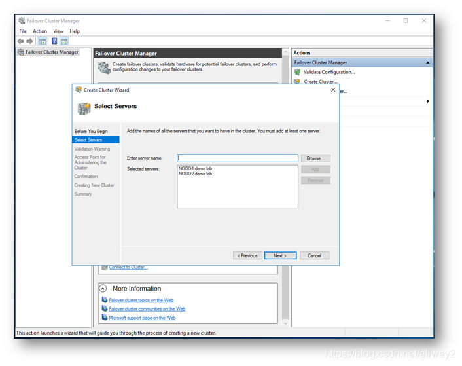Click the Show/Hide Action Pane toolbar icon
The image size is (462, 366).
(64, 41)
